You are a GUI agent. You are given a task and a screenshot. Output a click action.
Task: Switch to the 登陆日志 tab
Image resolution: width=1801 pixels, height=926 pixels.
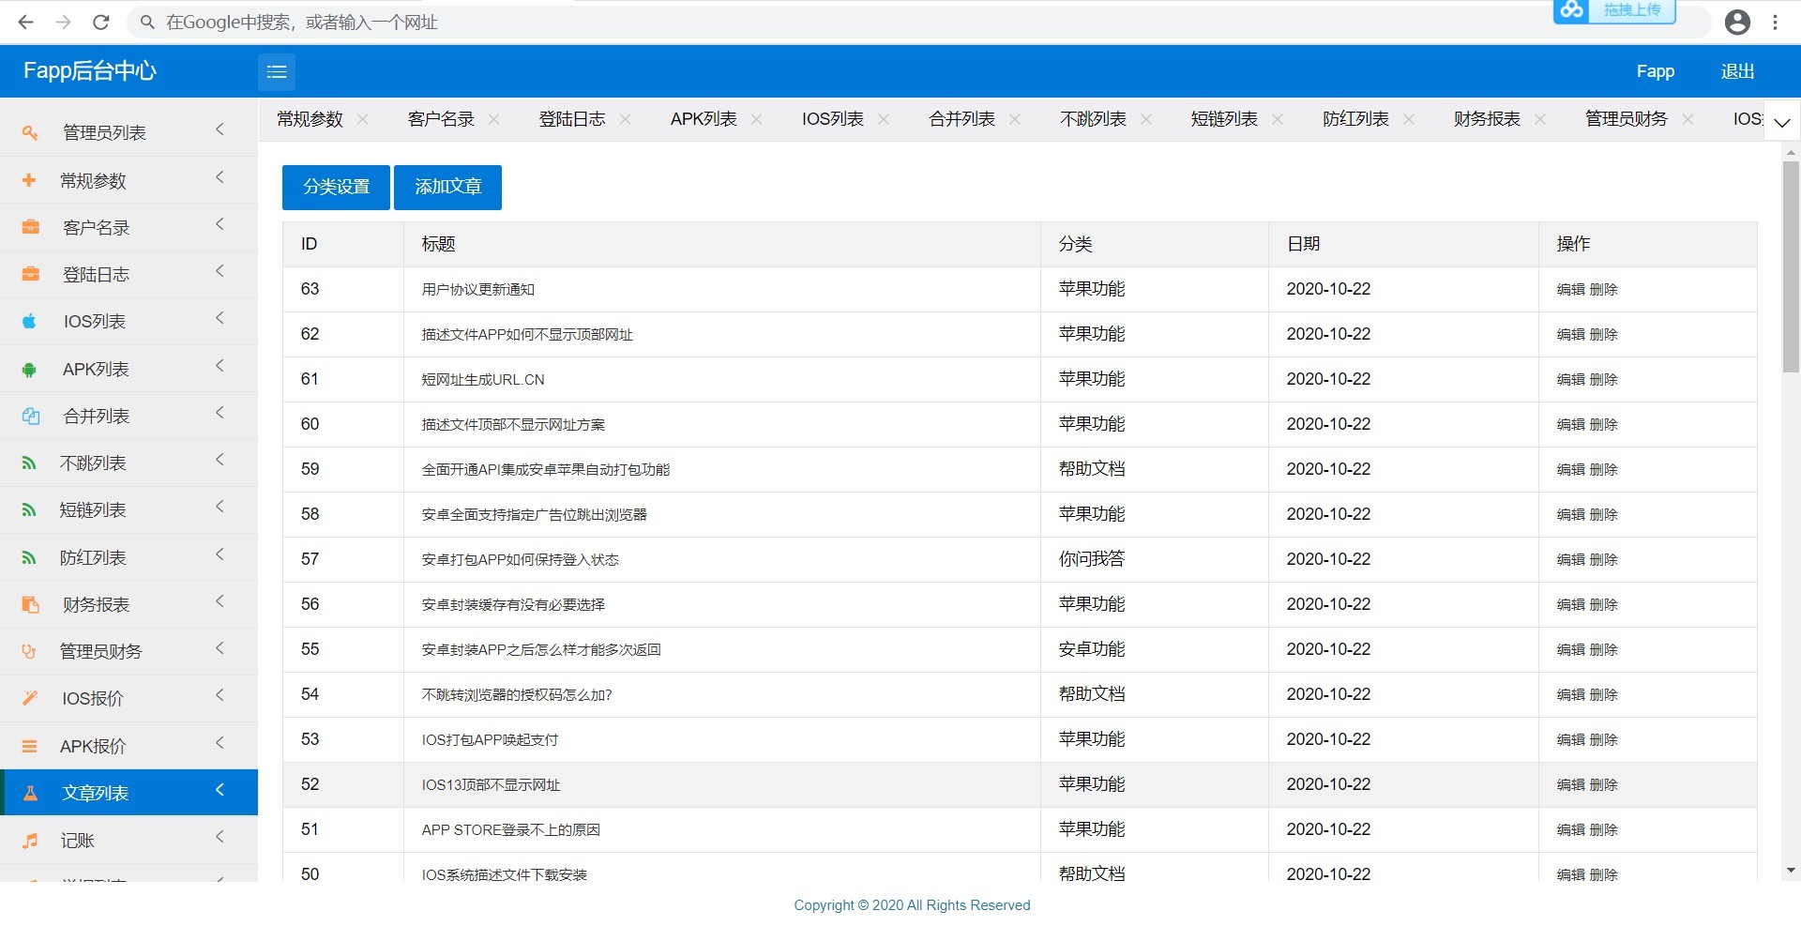pos(571,119)
